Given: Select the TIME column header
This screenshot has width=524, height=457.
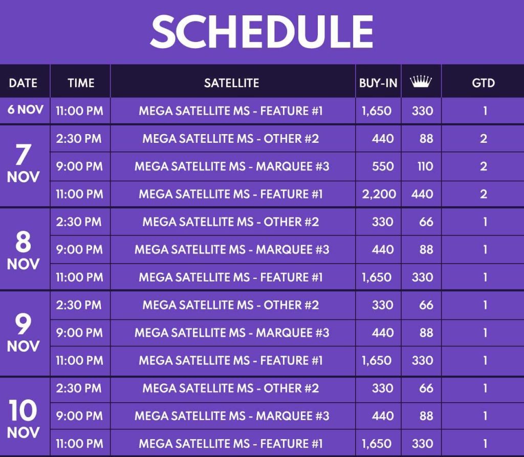Looking at the screenshot, I should tap(81, 82).
